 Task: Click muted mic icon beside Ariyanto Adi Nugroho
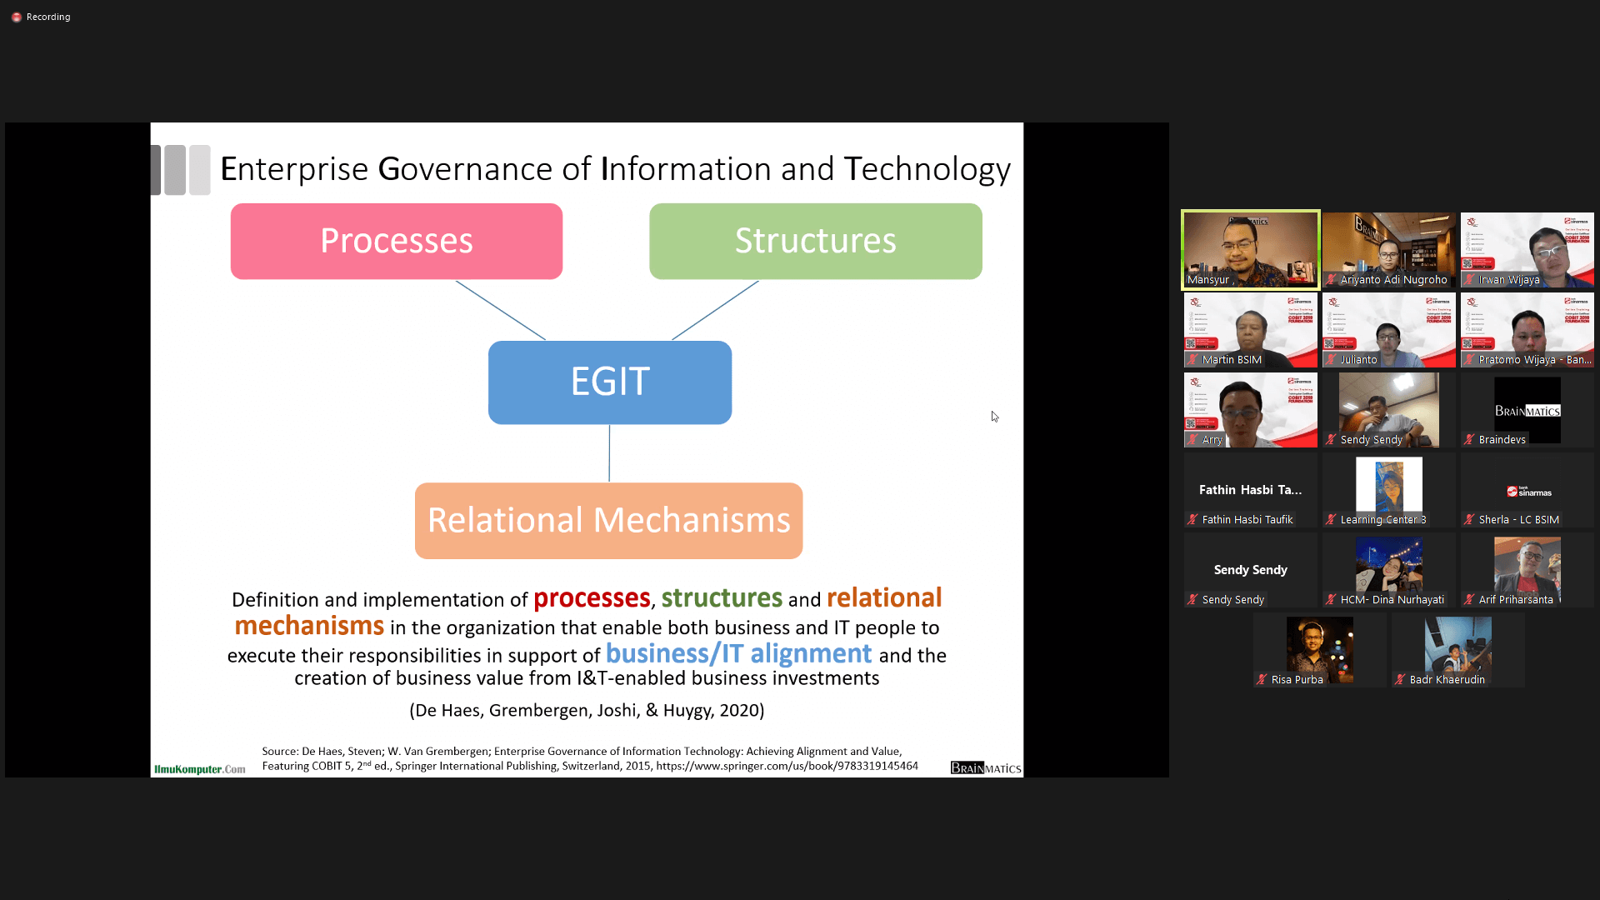pos(1331,280)
